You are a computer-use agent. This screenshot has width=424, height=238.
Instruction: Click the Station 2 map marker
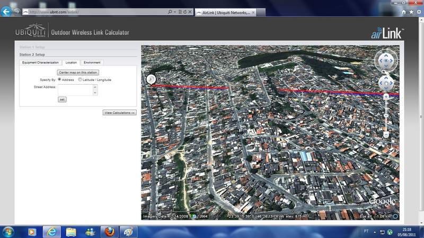[151, 79]
